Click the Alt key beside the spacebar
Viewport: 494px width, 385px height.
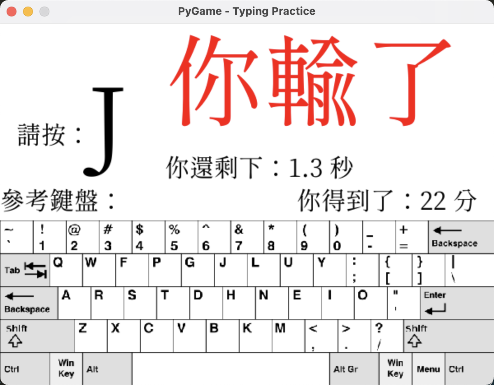pyautogui.click(x=107, y=369)
